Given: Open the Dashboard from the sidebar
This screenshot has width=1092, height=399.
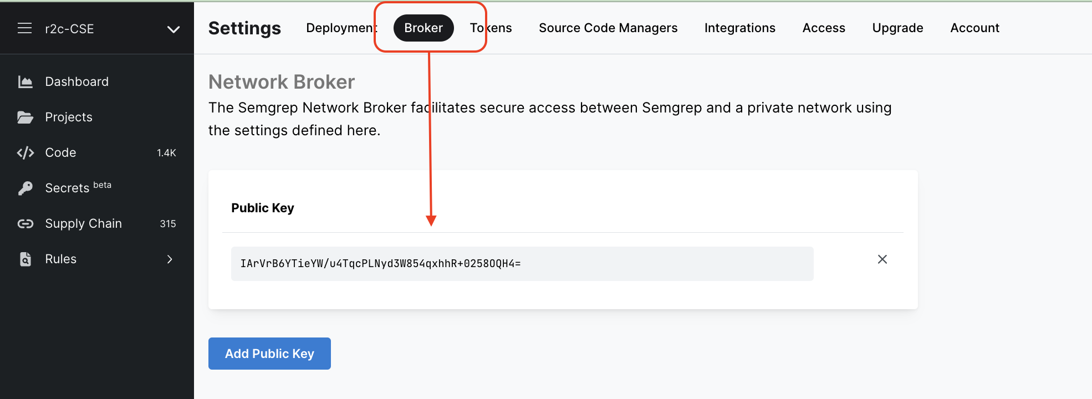Looking at the screenshot, I should (x=76, y=81).
